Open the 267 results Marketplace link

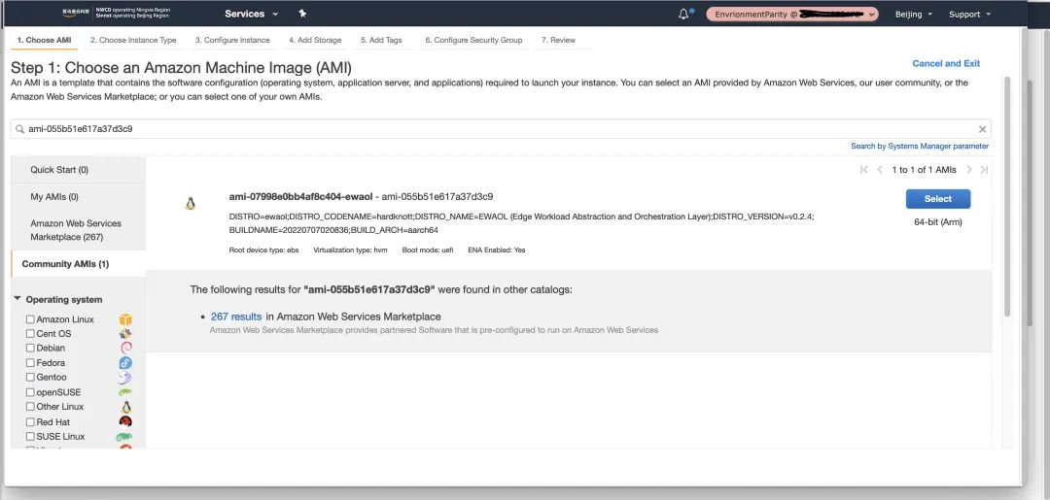(235, 317)
